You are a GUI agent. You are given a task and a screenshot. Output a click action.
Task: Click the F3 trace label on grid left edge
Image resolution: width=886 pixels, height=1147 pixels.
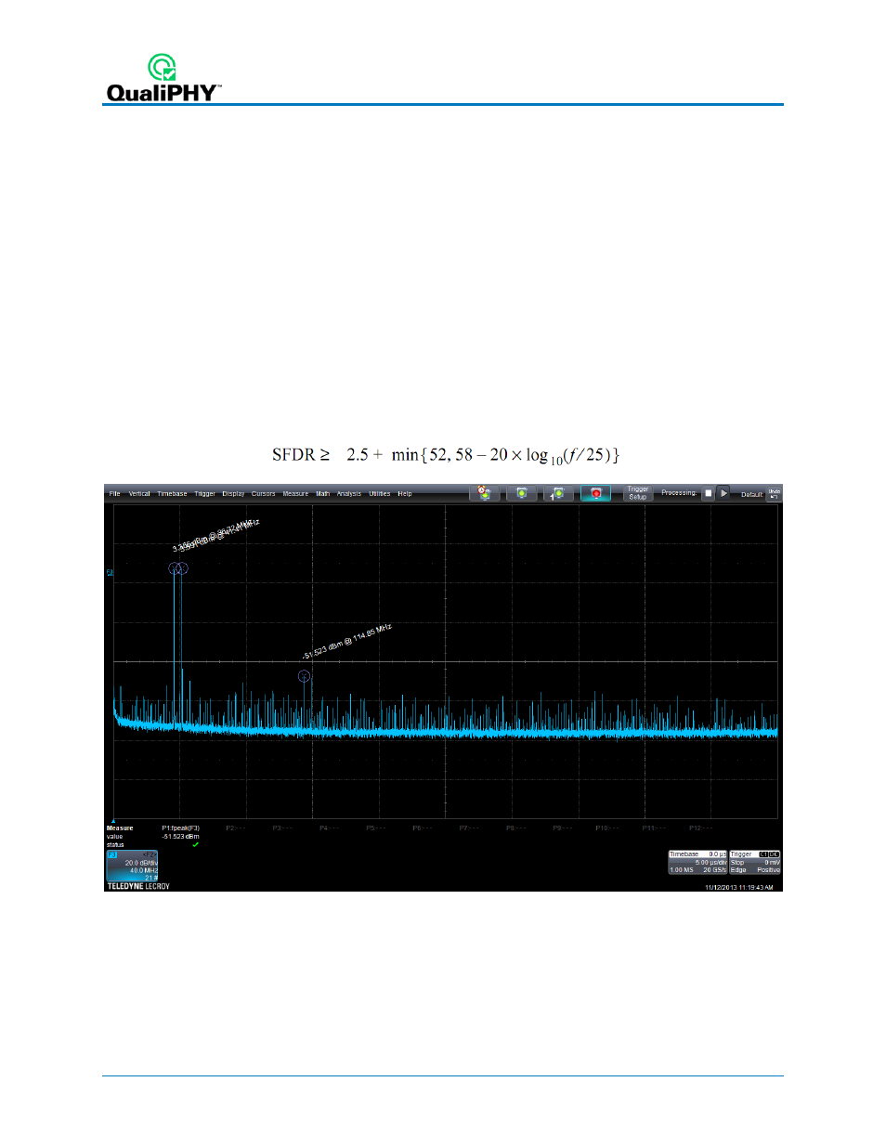point(110,572)
